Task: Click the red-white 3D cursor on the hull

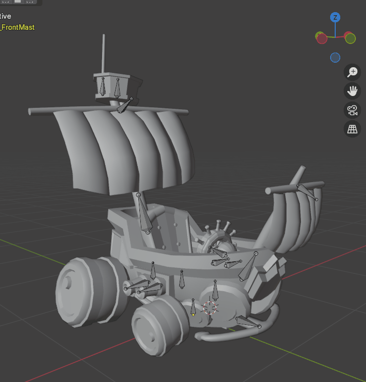Action: 210,308
